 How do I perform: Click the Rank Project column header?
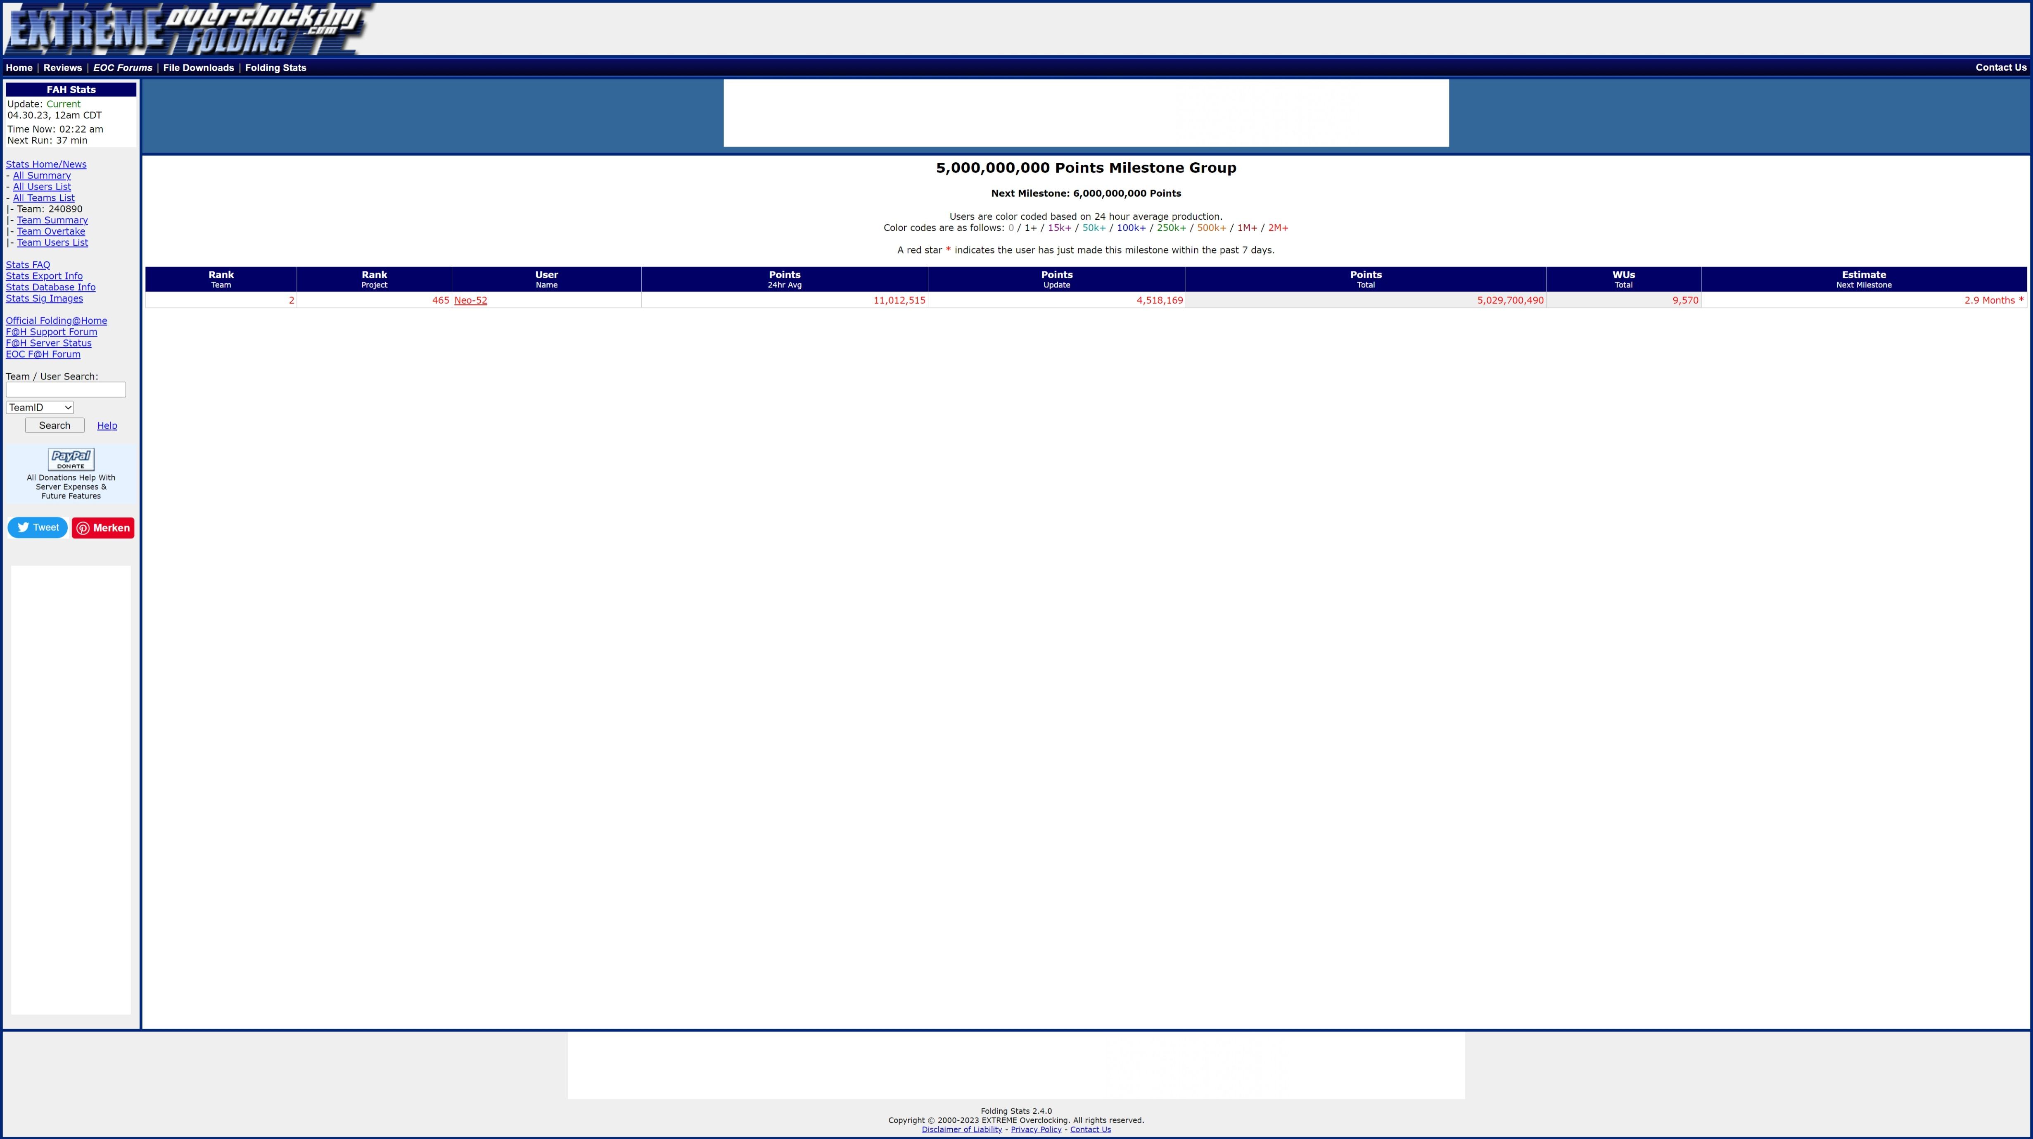click(374, 280)
